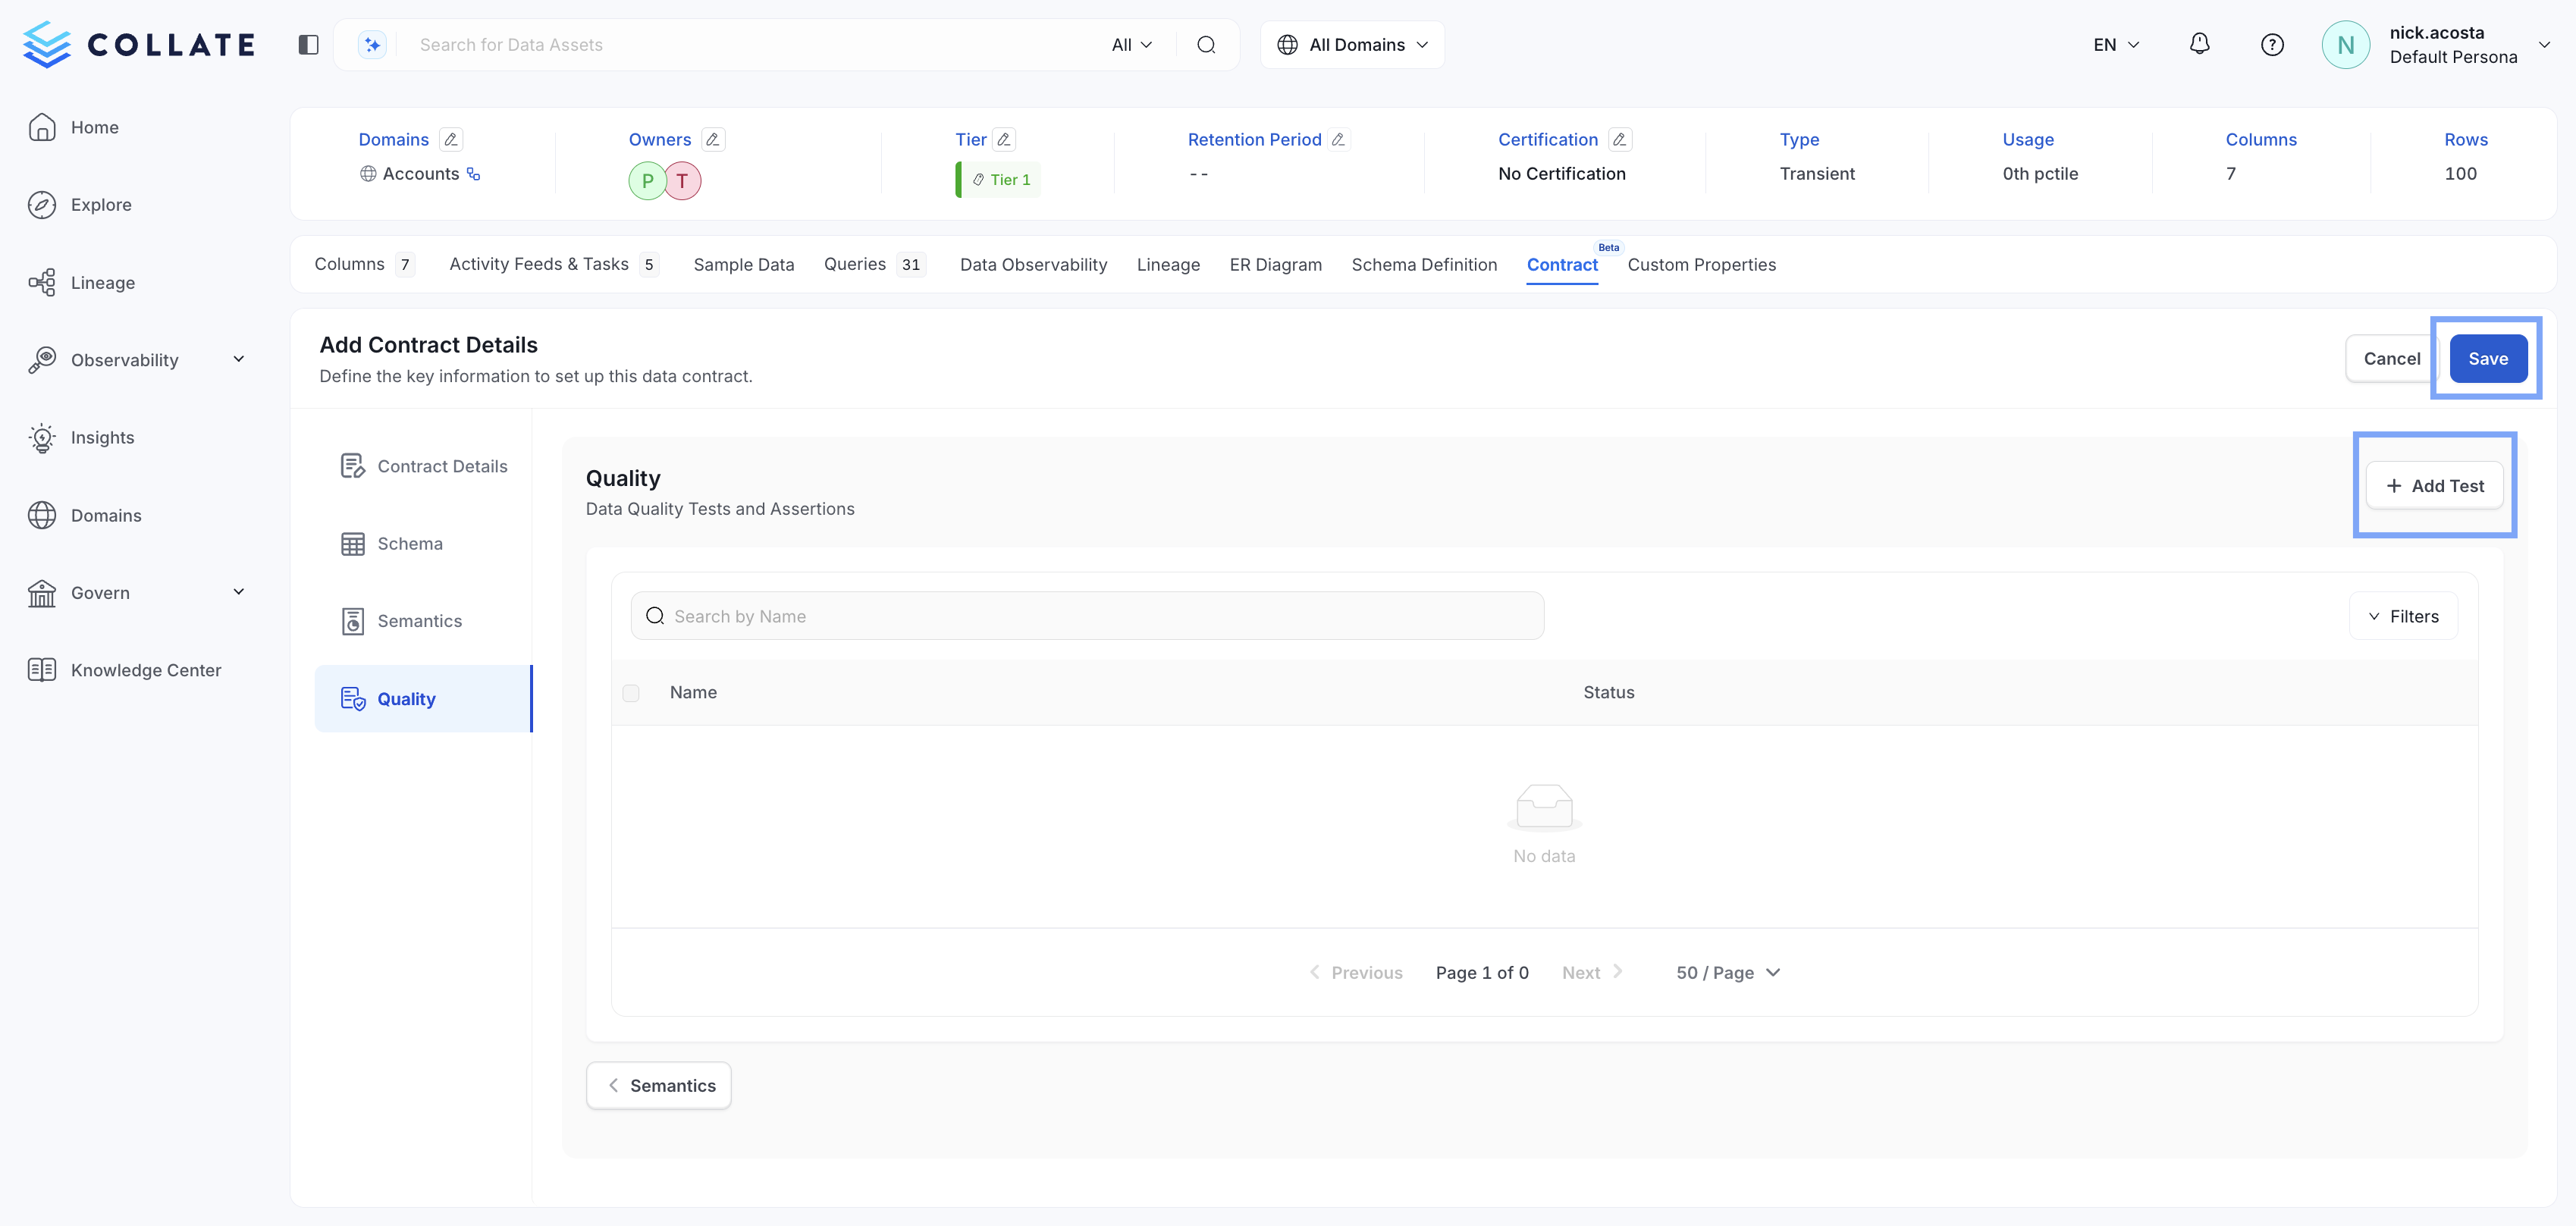Viewport: 2576px width, 1226px height.
Task: Collapse the left sidebar panel
Action: point(308,44)
